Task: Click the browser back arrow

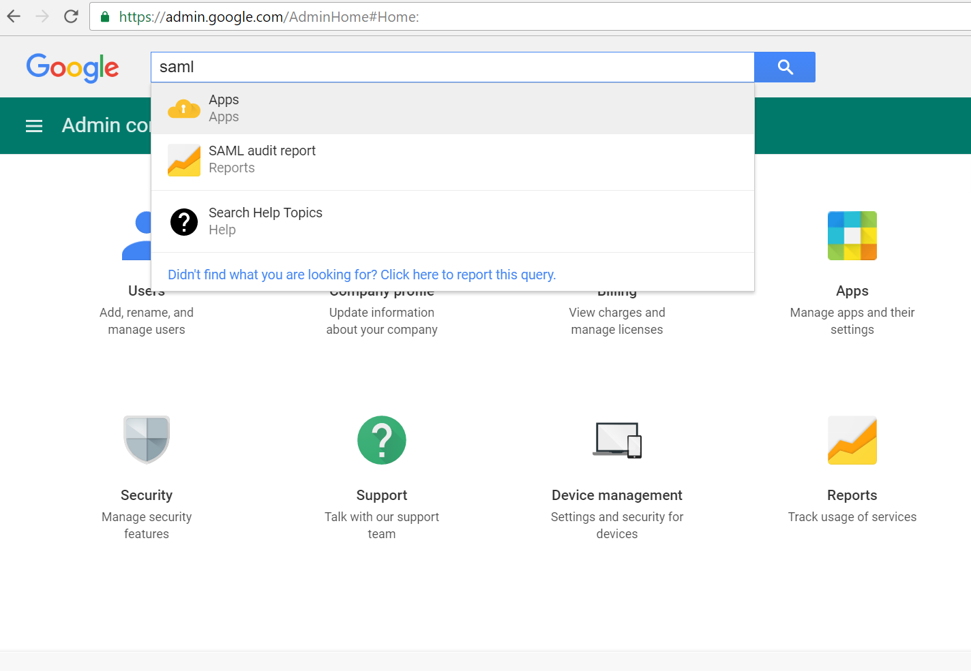Action: (13, 16)
